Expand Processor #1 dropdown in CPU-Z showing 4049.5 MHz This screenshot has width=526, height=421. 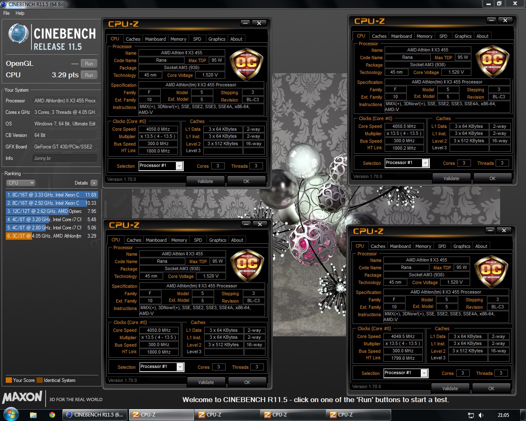(424, 373)
